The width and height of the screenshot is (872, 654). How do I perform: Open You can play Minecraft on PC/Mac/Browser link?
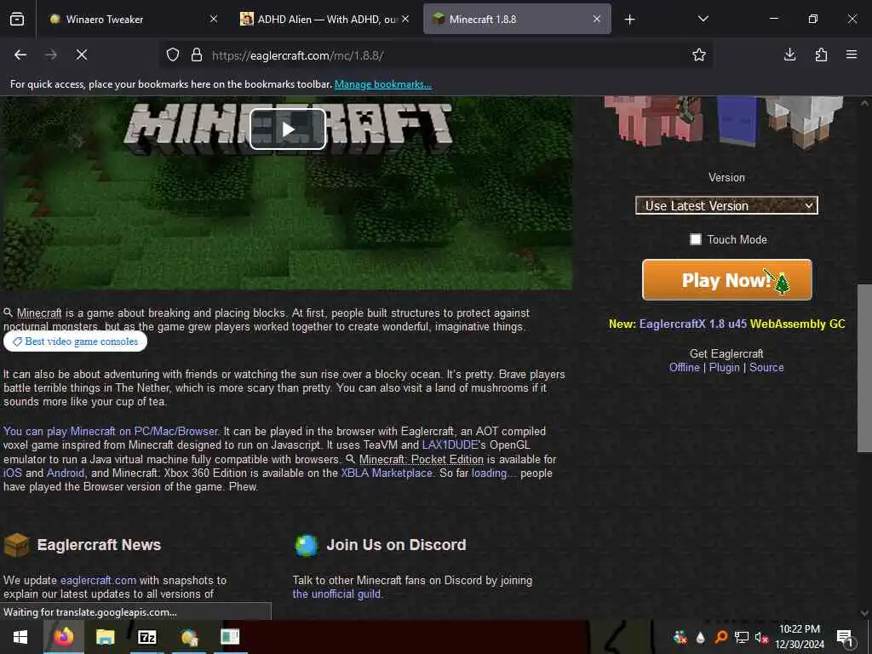(x=111, y=432)
